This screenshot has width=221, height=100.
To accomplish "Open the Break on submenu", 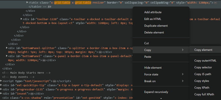I will click(161, 81).
